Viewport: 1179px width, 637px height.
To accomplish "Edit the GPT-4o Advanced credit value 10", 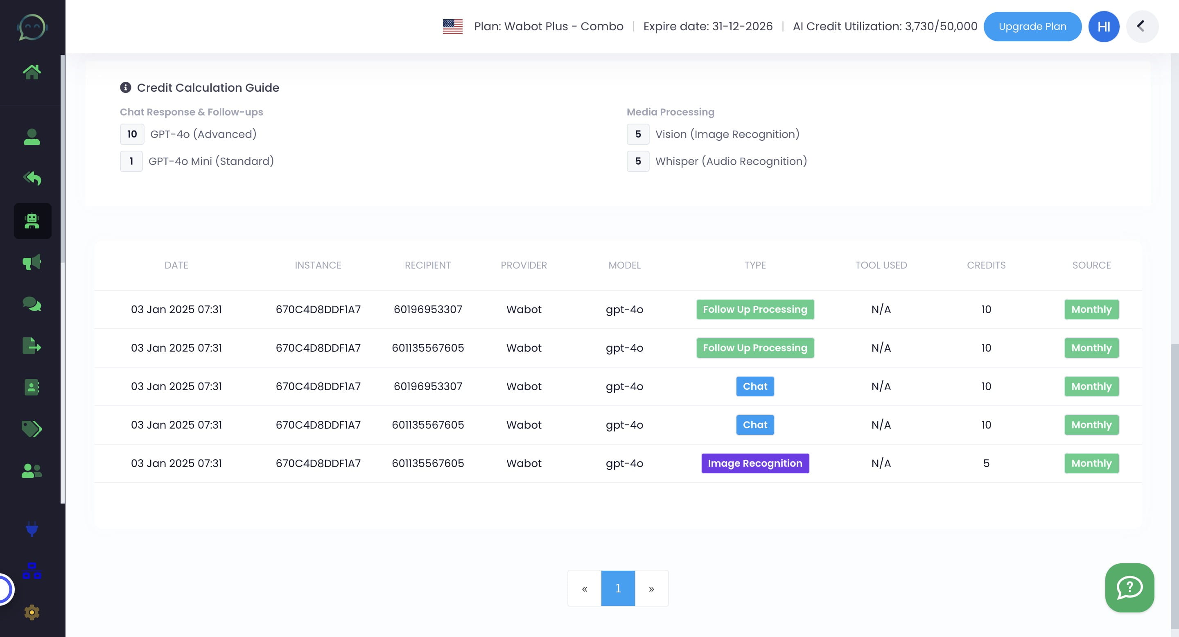I will tap(132, 134).
